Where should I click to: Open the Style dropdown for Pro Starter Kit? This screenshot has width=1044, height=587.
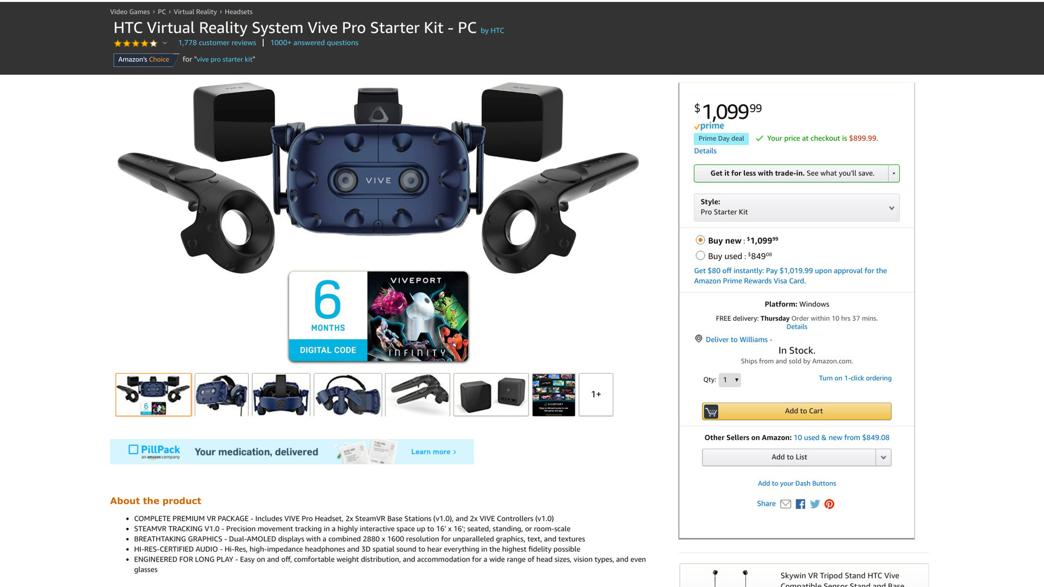(x=797, y=207)
